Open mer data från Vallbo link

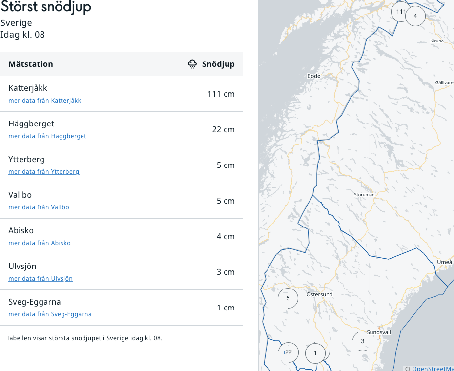coord(39,207)
